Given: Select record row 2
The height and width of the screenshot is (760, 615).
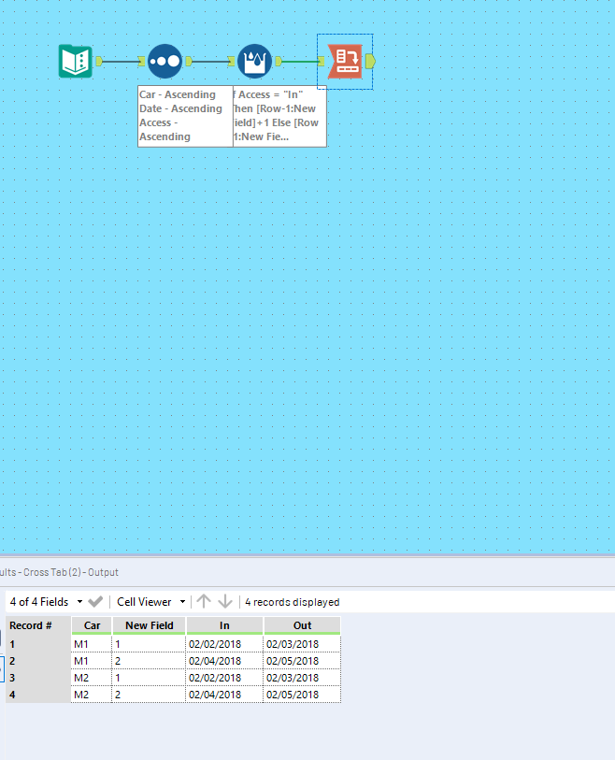Looking at the screenshot, I should click(x=37, y=661).
